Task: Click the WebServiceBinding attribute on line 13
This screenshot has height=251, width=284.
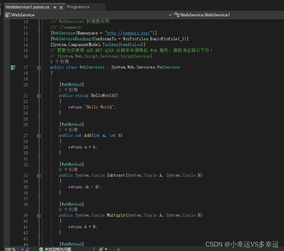Action: tap(71, 39)
